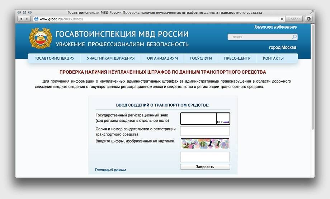Click the Safari forward arrow button
This screenshot has height=199, width=330.
[x=27, y=19]
